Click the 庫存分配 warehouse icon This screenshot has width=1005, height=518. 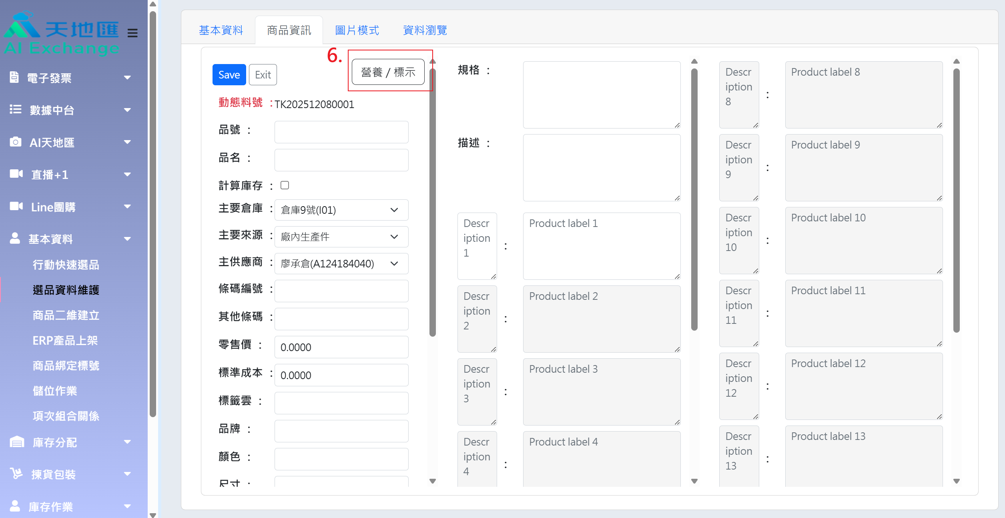click(17, 442)
